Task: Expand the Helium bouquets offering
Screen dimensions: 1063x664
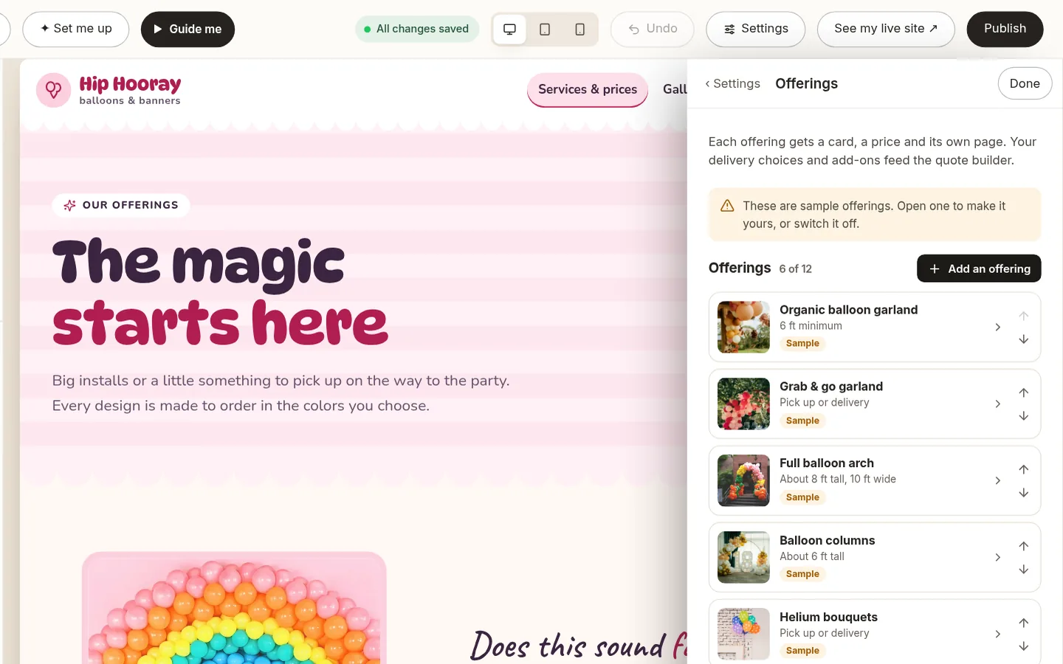Action: [x=997, y=634]
